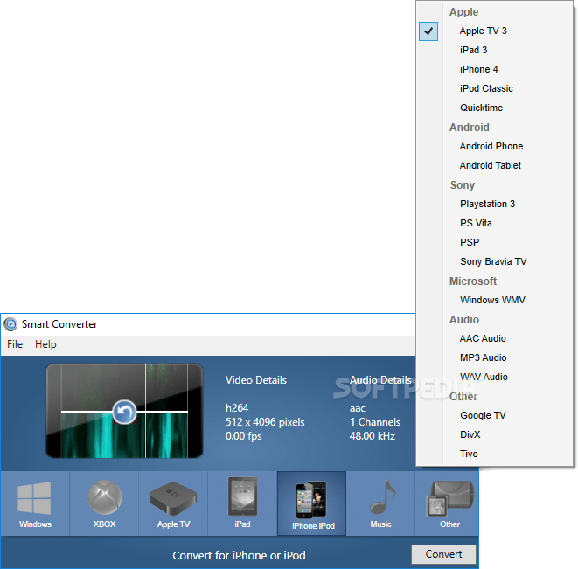Select Tivo in the menu
The image size is (578, 569).
point(494,454)
